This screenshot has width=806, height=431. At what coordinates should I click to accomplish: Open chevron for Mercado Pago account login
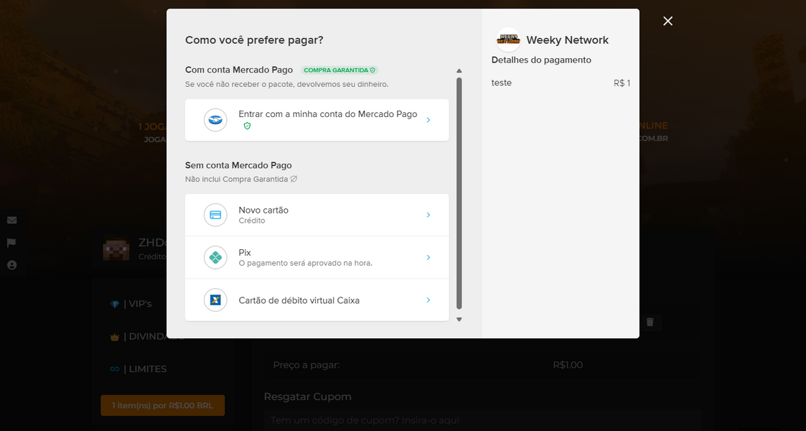coord(428,120)
